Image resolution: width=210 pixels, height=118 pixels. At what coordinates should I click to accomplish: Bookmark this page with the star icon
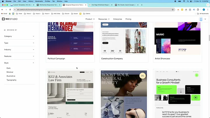173,10
